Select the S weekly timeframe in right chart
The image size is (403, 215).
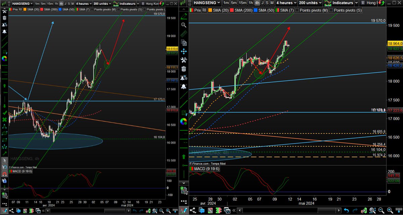[267, 3]
